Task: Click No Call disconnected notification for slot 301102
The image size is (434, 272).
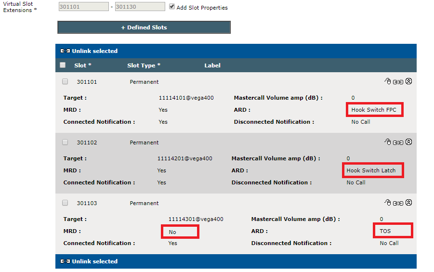Action: [x=356, y=182]
